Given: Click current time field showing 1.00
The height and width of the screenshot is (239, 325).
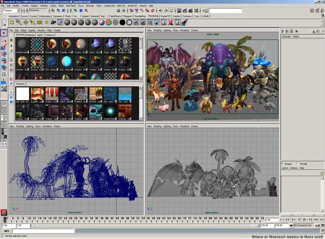Looking at the screenshot, I should (271, 220).
